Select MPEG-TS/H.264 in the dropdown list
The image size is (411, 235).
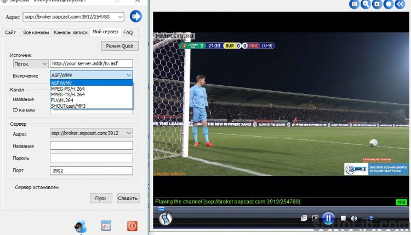point(92,95)
